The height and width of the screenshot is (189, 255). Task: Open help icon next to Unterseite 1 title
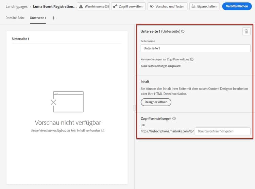click(x=183, y=31)
